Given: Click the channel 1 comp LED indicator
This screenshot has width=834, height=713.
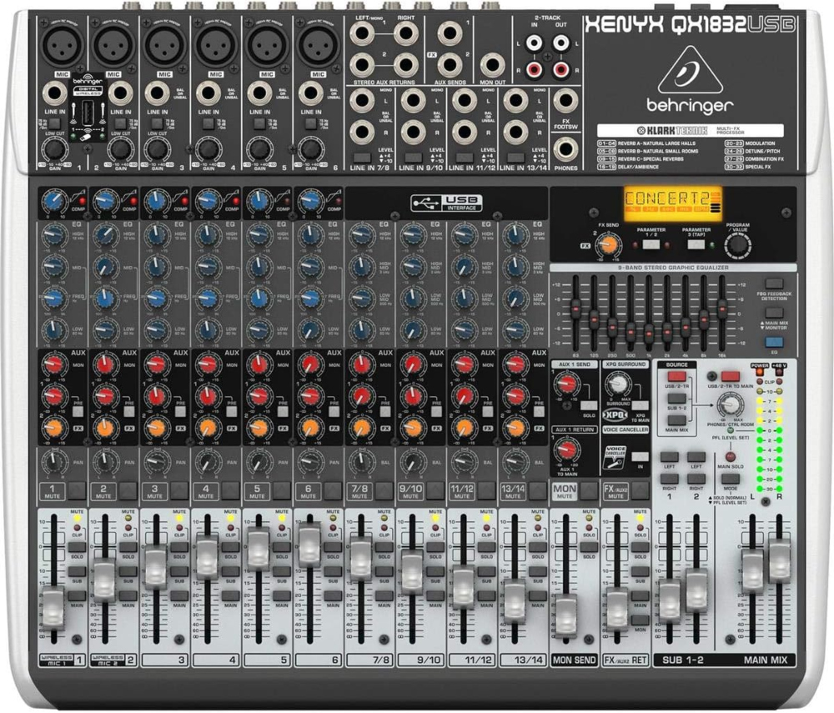Looking at the screenshot, I should click(x=83, y=202).
